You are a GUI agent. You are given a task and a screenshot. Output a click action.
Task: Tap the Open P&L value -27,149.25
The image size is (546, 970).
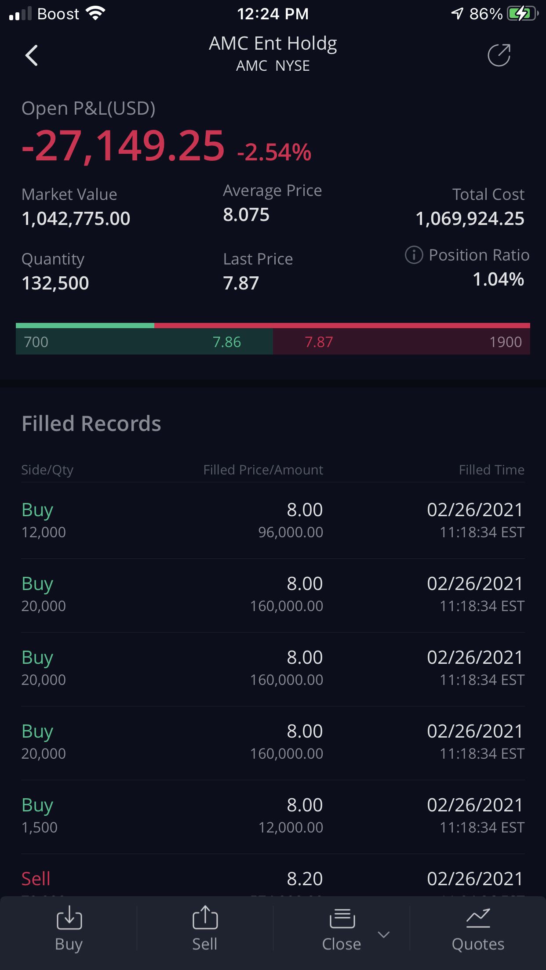click(x=123, y=146)
